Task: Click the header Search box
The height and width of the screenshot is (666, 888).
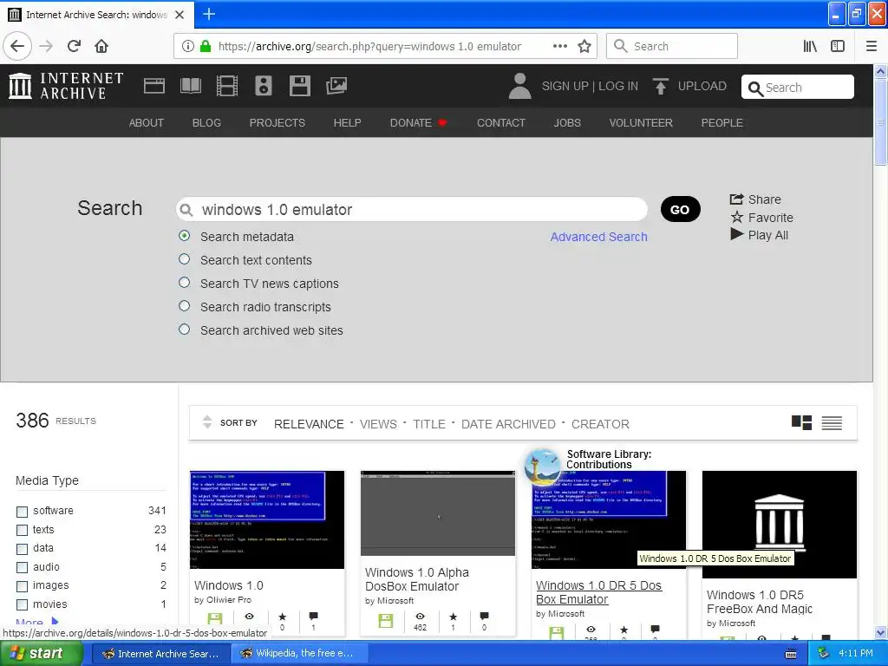Action: pyautogui.click(x=798, y=88)
